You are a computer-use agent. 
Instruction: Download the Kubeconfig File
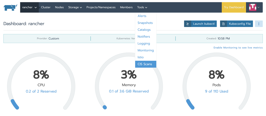click(236, 24)
